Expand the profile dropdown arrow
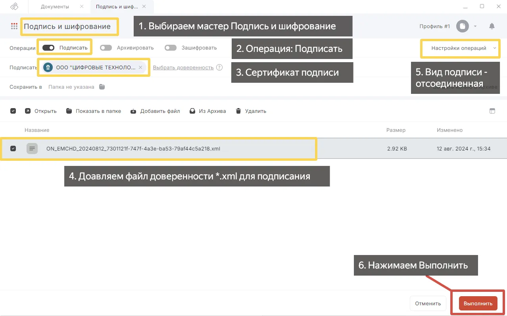The image size is (507, 316). [x=475, y=27]
